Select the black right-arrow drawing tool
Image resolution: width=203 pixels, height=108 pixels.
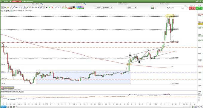coord(47,7)
